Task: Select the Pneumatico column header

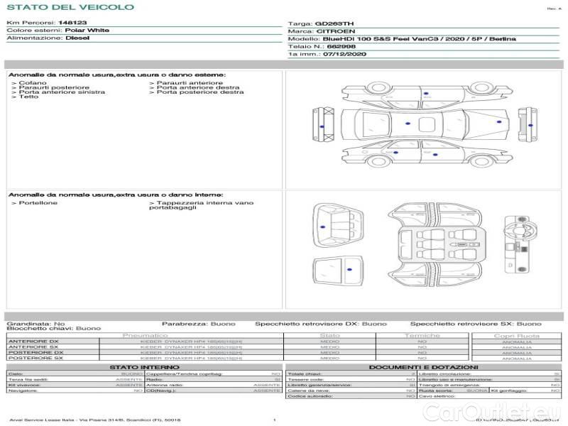Action: coord(146,335)
